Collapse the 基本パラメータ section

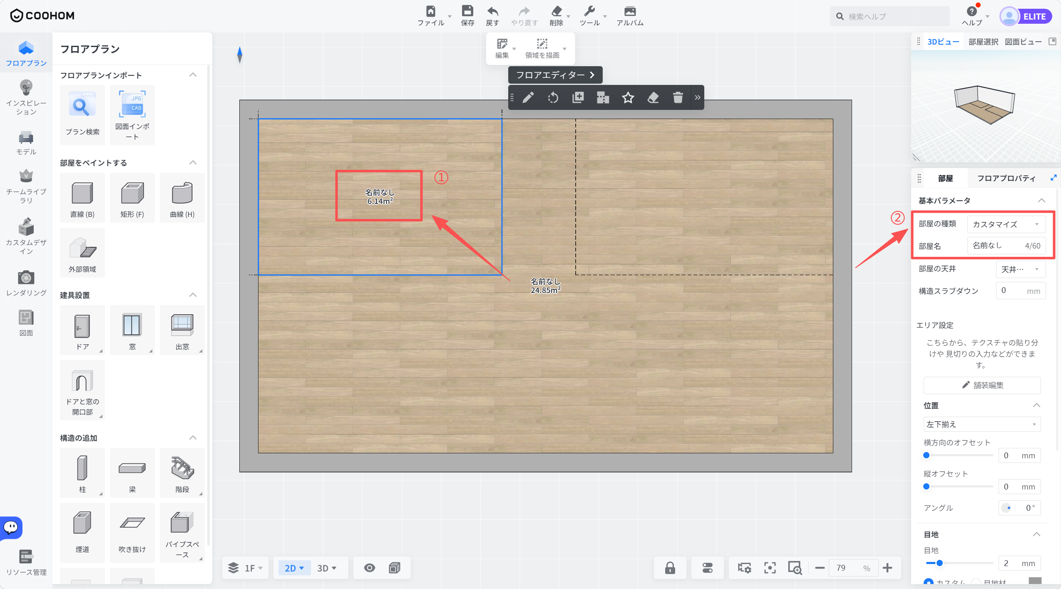(x=1041, y=201)
